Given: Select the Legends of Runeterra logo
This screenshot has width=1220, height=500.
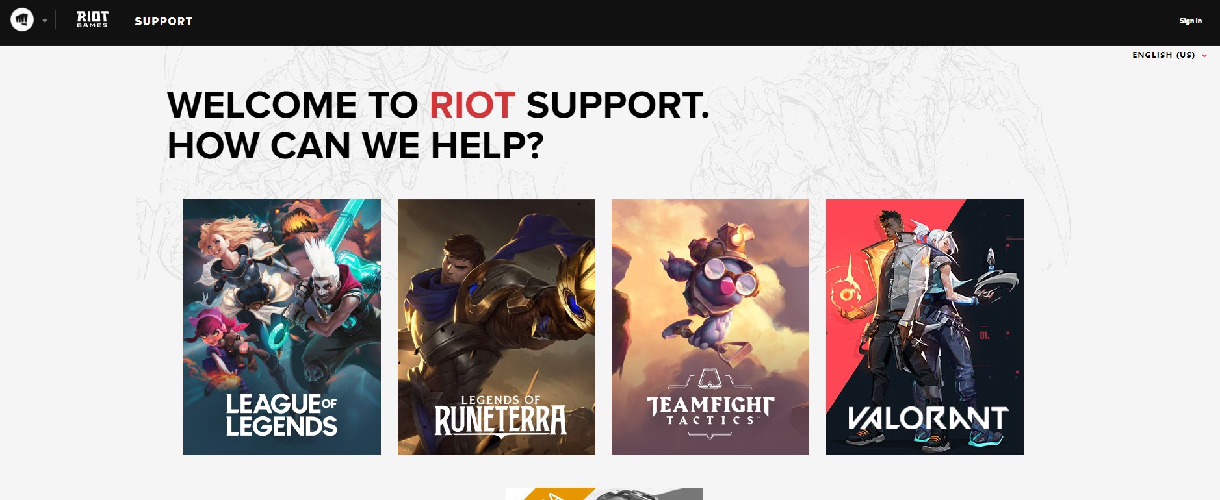Looking at the screenshot, I should pos(500,416).
